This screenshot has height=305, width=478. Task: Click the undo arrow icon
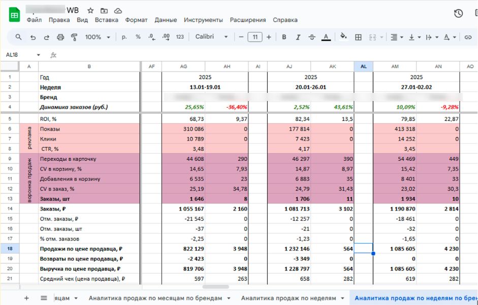click(x=33, y=37)
